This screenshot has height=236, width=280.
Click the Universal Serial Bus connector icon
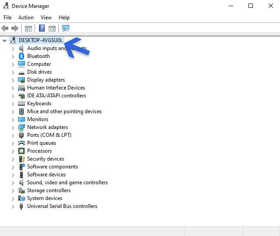coord(21,206)
